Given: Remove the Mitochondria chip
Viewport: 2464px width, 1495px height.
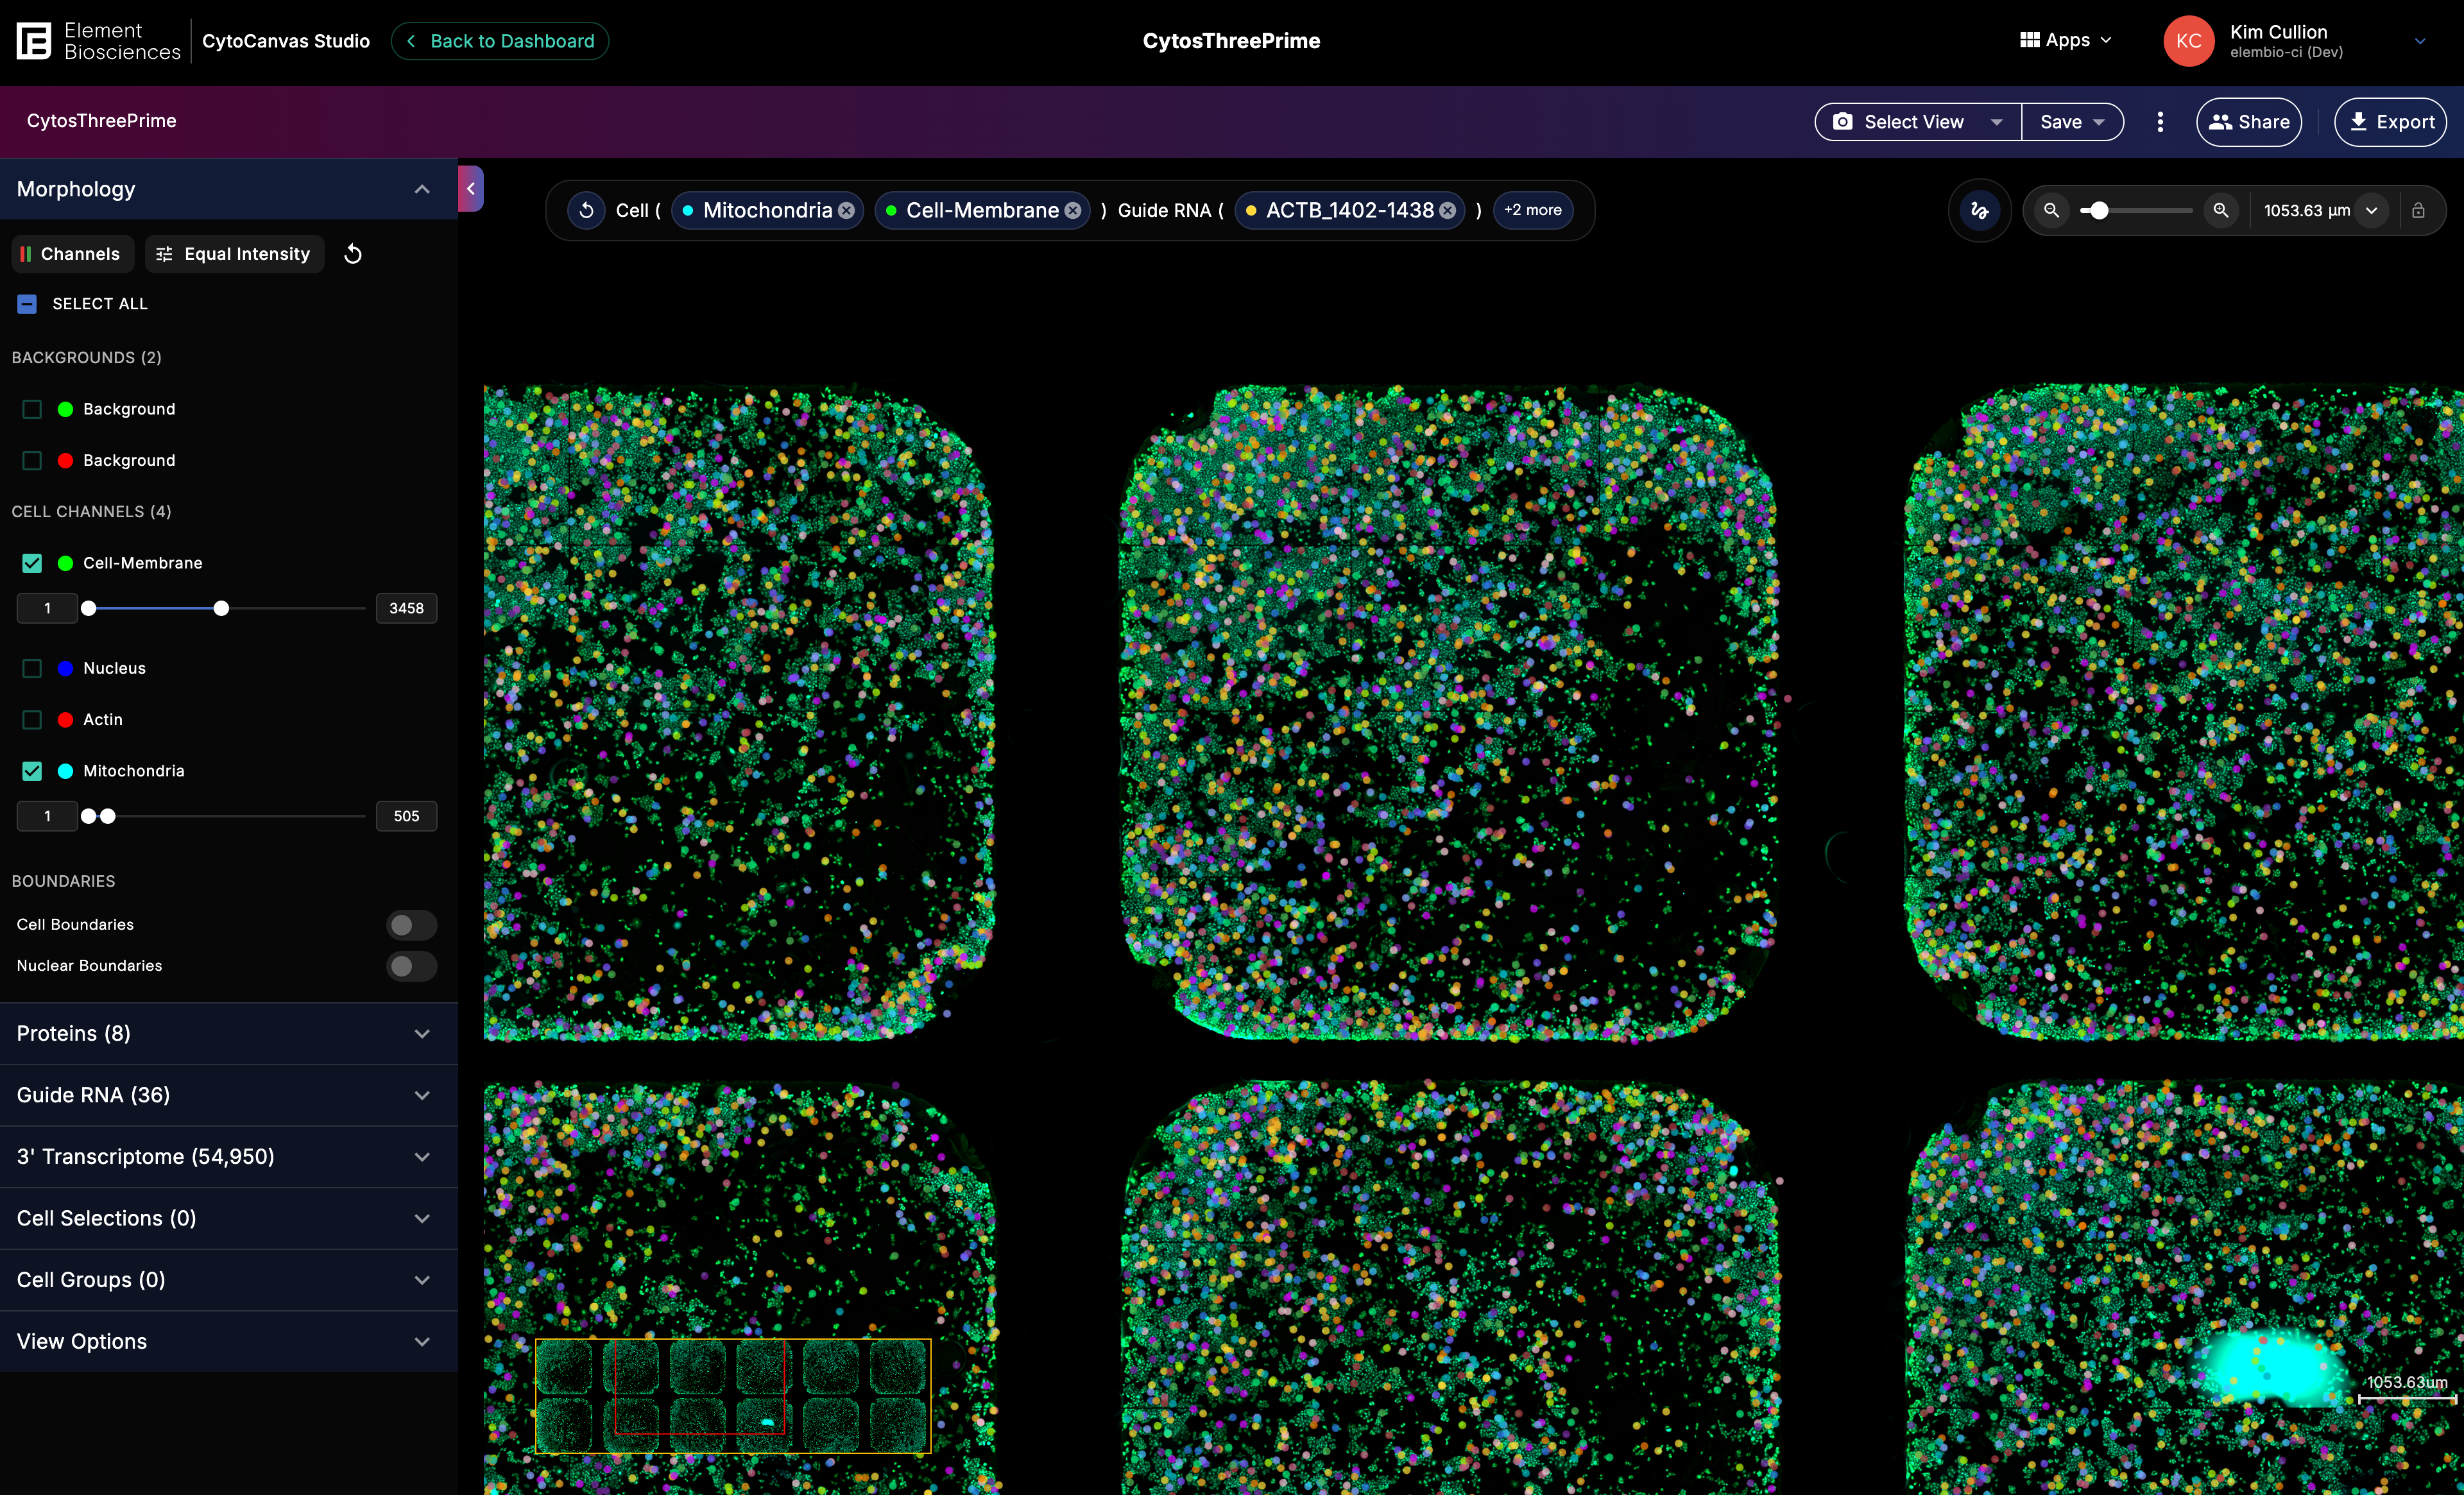Looking at the screenshot, I should pyautogui.click(x=847, y=210).
